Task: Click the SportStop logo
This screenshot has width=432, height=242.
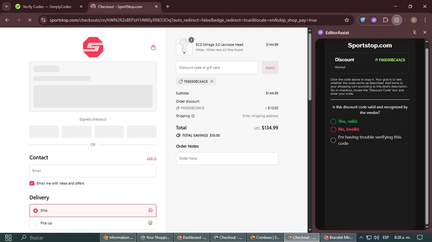Action: coord(93,47)
